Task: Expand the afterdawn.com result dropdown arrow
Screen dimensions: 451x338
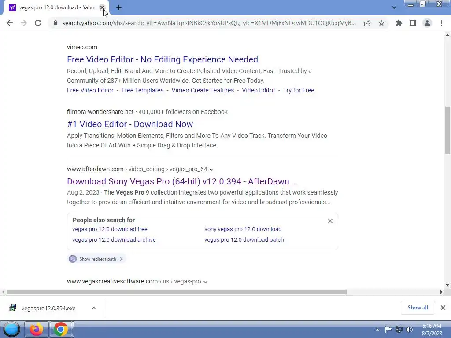Action: [211, 169]
